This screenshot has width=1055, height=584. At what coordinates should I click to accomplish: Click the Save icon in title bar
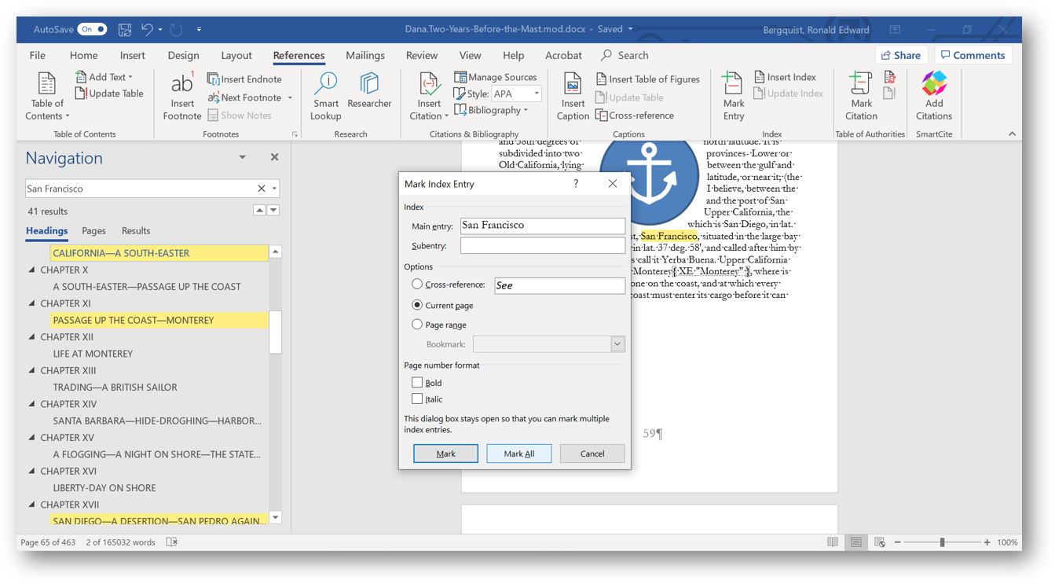point(125,30)
